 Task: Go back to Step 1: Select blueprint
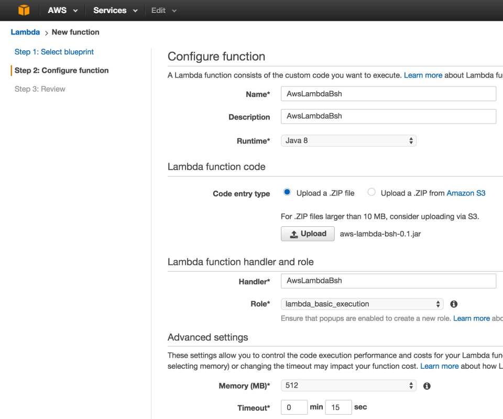pyautogui.click(x=54, y=51)
